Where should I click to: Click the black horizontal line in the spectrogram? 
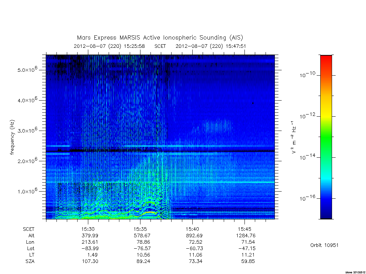click(160, 151)
